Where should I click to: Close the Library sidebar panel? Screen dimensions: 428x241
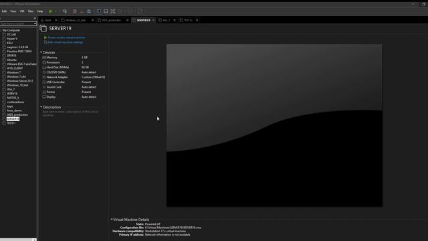[35, 18]
